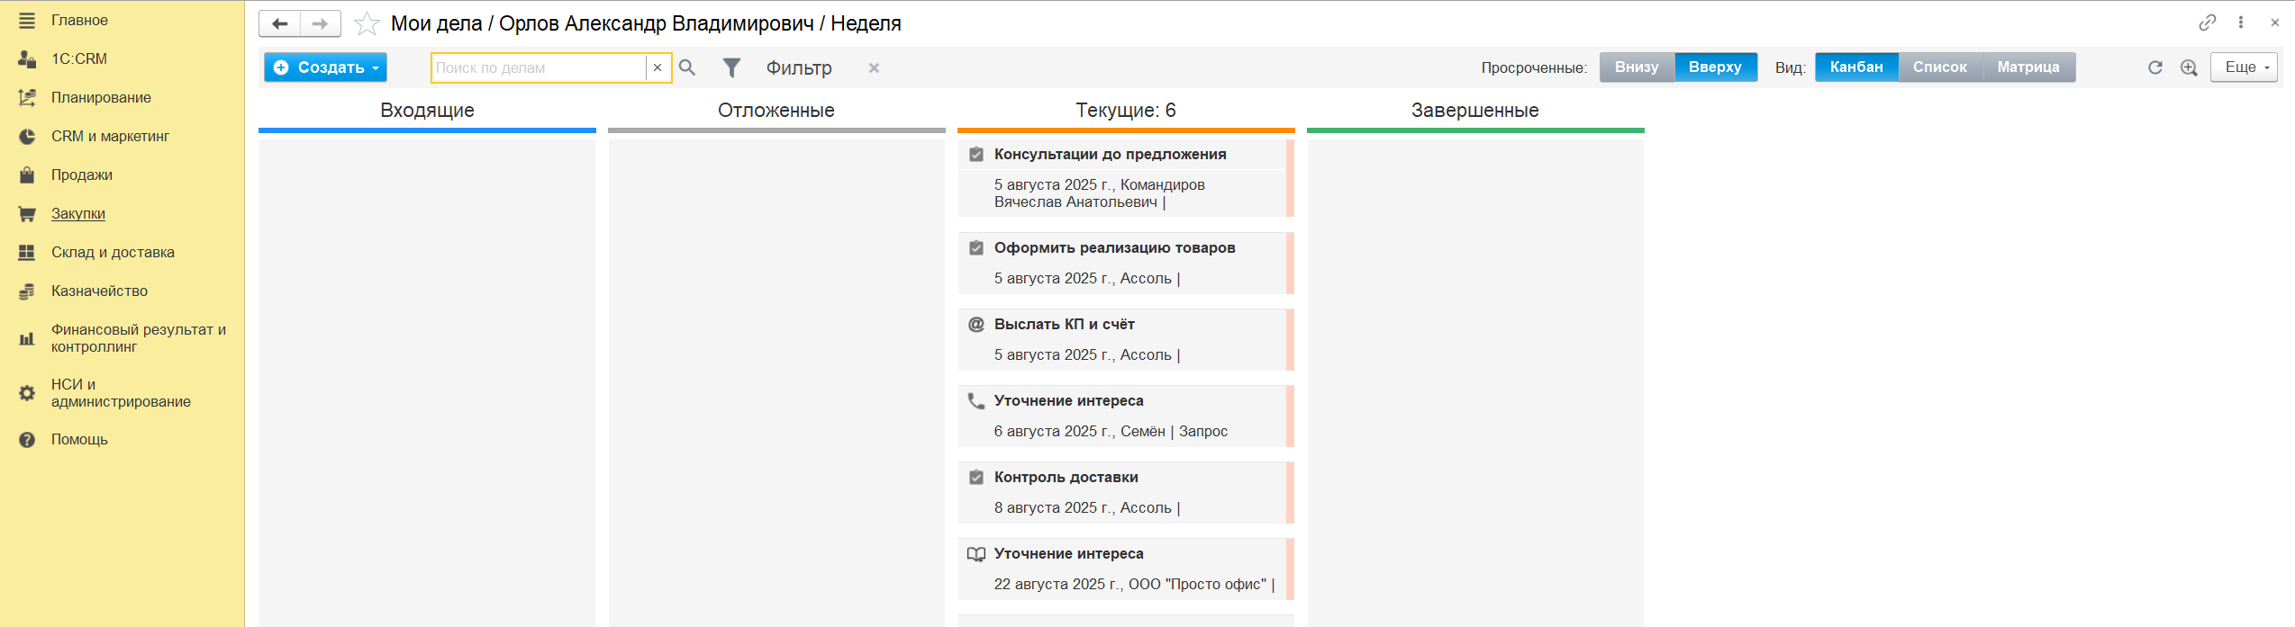This screenshot has height=627, width=2295.
Task: Click the Поиск по делам search field
Action: [538, 67]
